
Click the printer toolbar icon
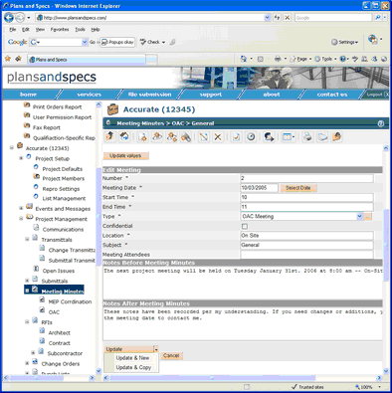pyautogui.click(x=307, y=136)
